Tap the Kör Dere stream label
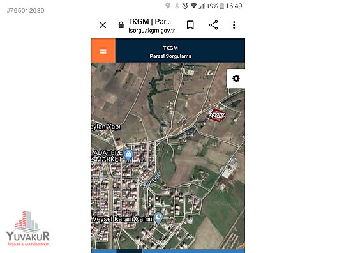This screenshot has height=253, width=337. (x=152, y=179)
